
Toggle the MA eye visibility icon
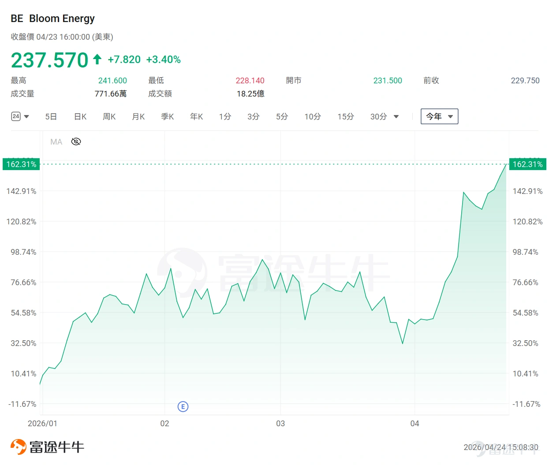coord(76,141)
